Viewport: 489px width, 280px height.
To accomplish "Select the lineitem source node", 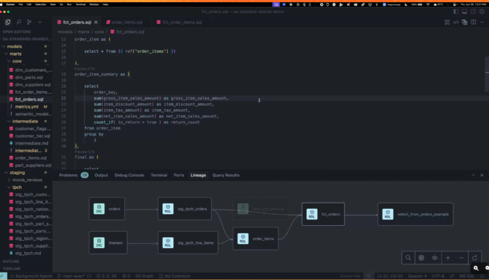I will click(x=108, y=243).
